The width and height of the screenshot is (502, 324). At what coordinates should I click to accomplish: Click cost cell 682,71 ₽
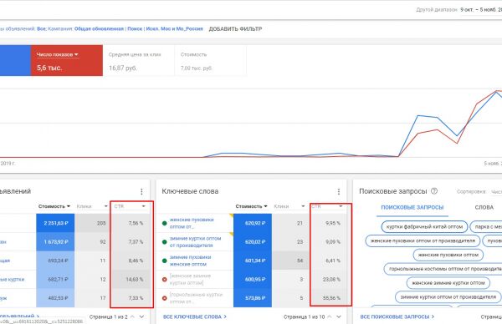tap(55, 279)
